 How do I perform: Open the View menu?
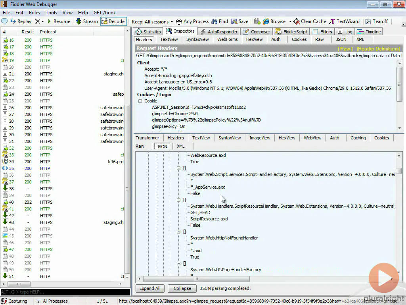pyautogui.click(x=67, y=12)
